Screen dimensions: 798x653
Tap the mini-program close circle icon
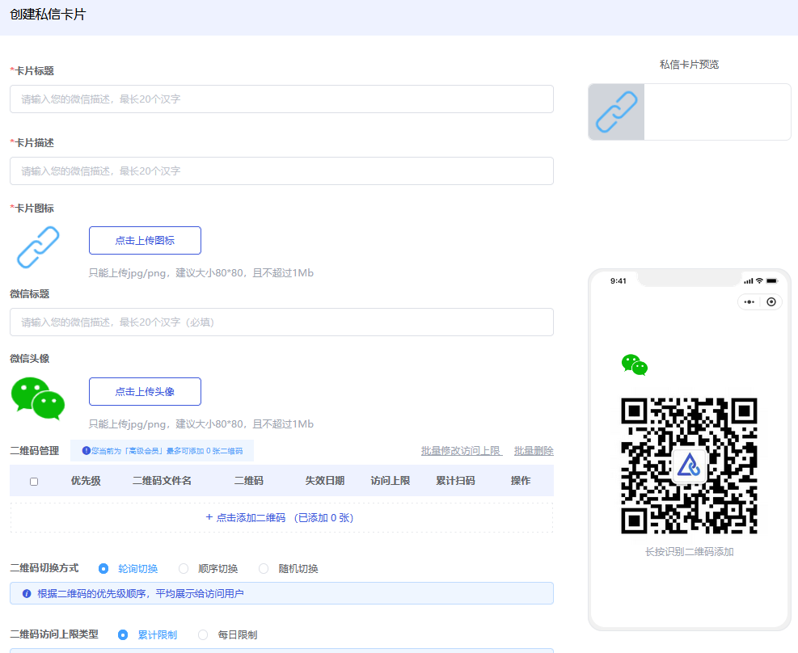coord(771,302)
